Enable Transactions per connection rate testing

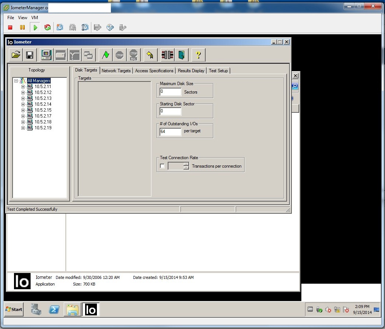pyautogui.click(x=162, y=166)
